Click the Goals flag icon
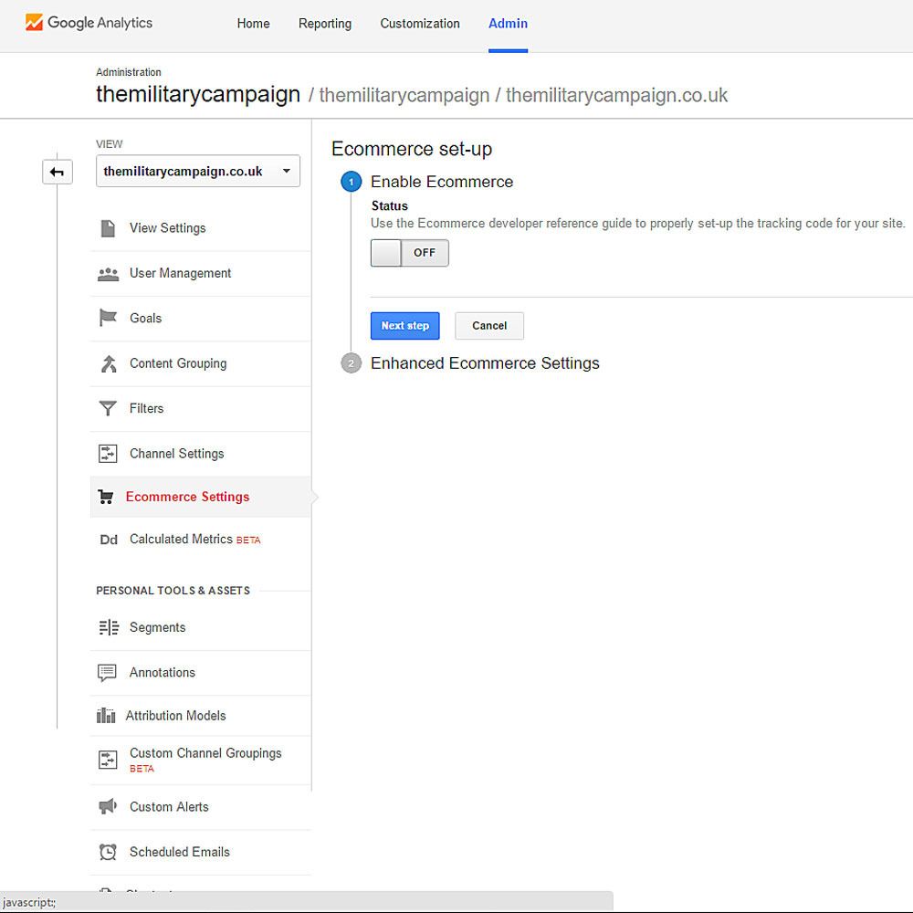913x913 pixels. click(x=108, y=318)
